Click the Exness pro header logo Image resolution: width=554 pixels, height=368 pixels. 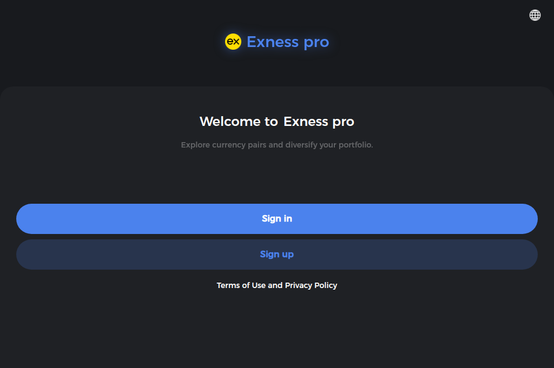277,42
